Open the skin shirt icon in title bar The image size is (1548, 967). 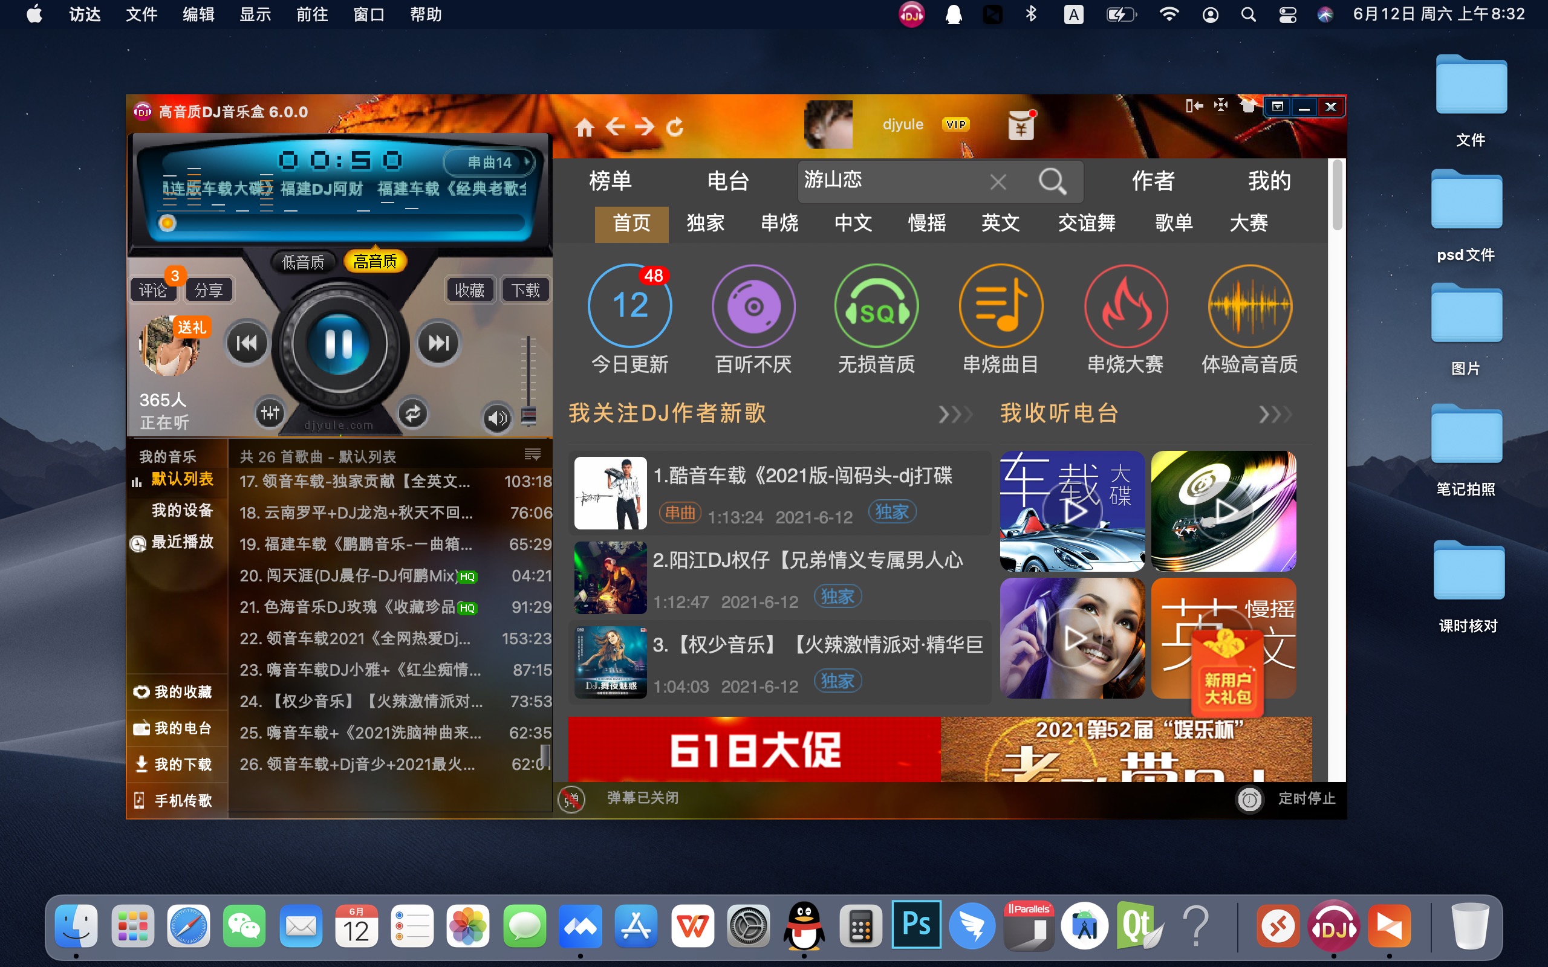1247,106
